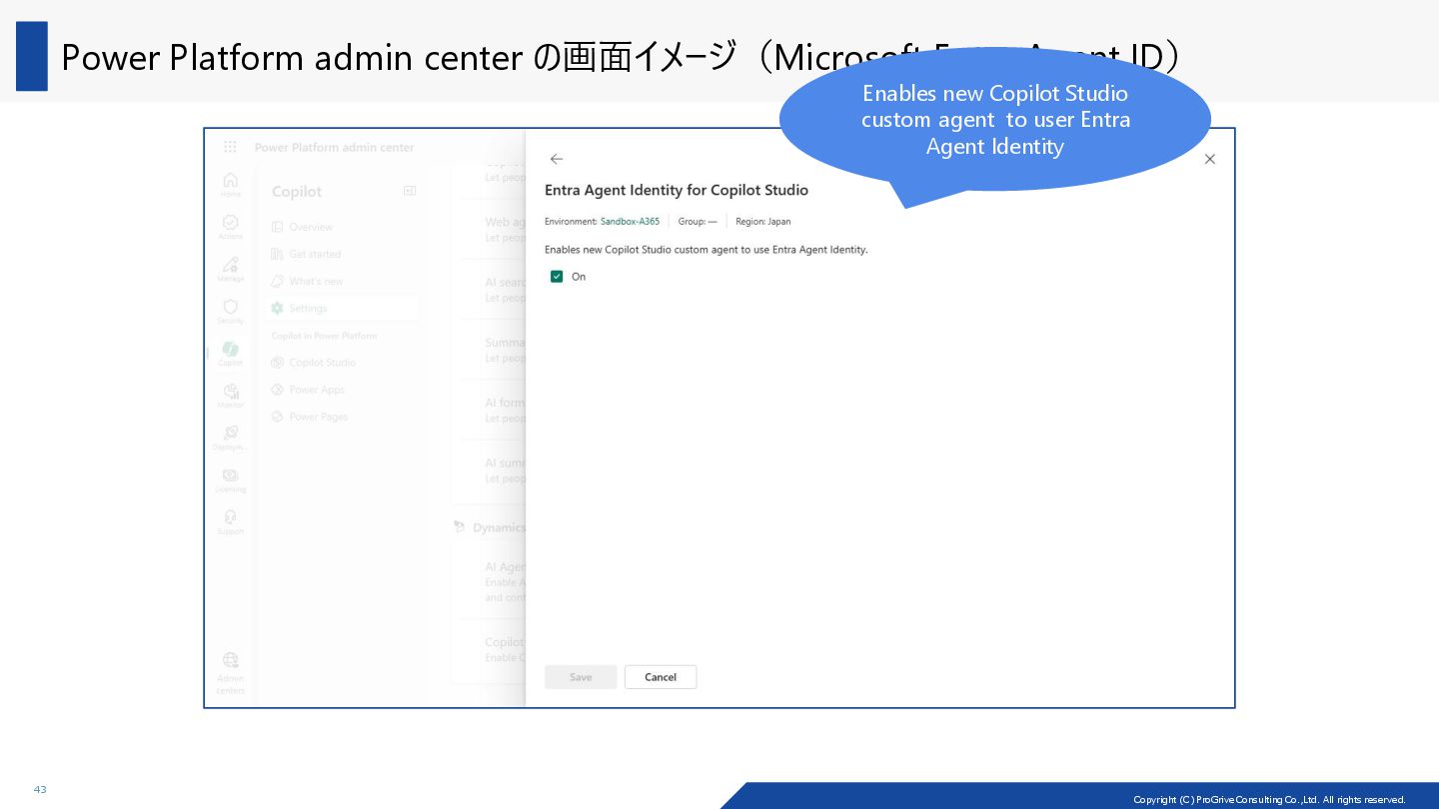Image resolution: width=1439 pixels, height=809 pixels.
Task: Click the Region: Japan text
Action: pos(762,222)
